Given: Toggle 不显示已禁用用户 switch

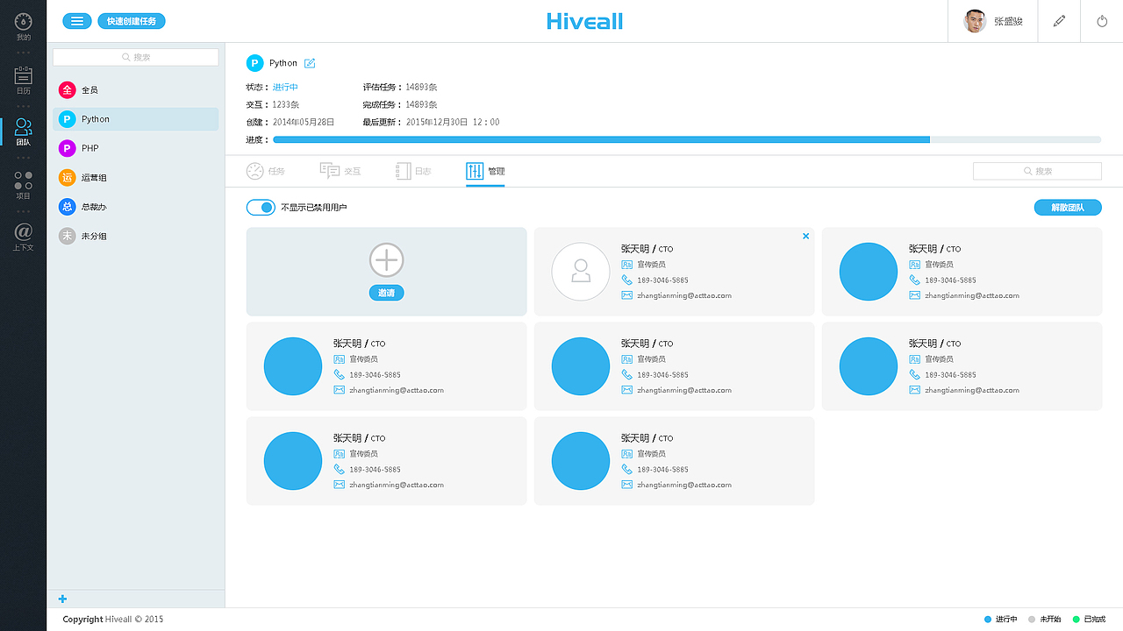Looking at the screenshot, I should [x=261, y=208].
